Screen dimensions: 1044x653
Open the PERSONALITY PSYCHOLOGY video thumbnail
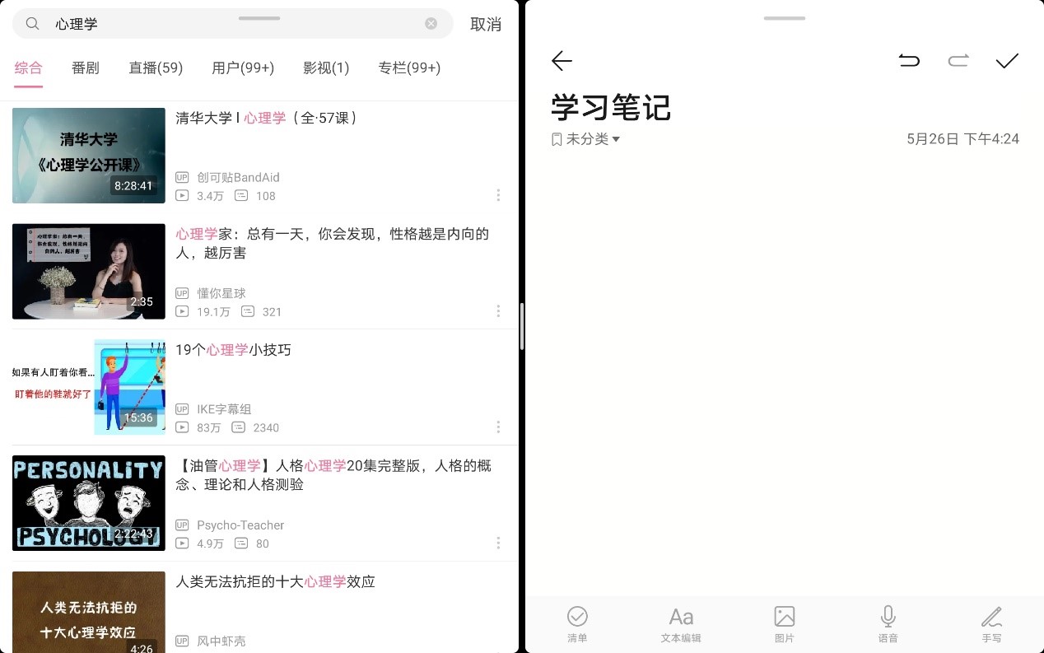coord(89,503)
